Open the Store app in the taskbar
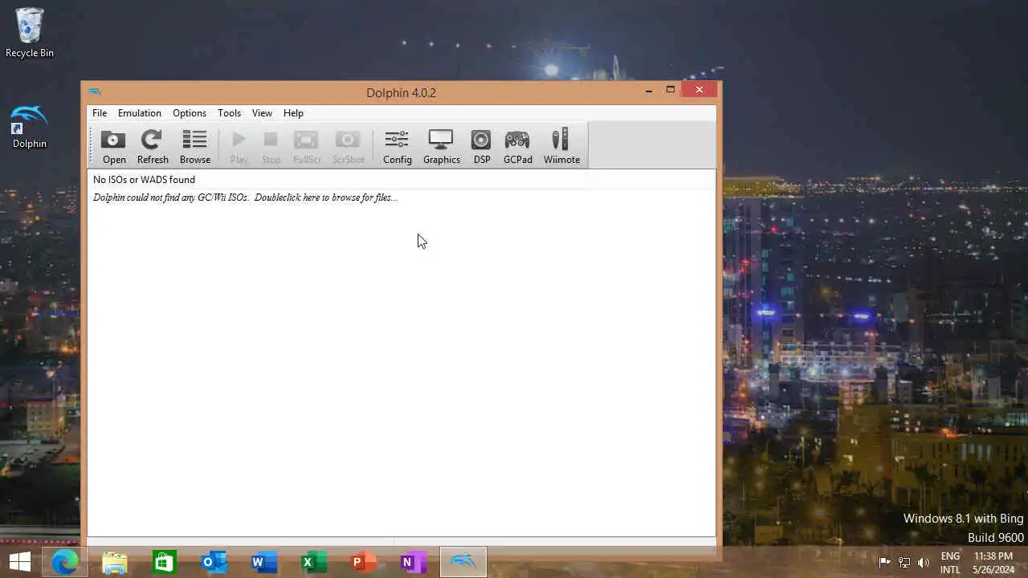The height and width of the screenshot is (578, 1028). coord(164,562)
